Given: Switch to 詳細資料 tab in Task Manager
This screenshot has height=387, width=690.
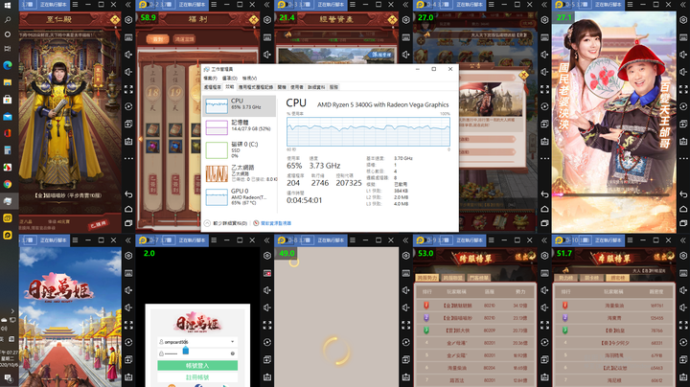Looking at the screenshot, I should pyautogui.click(x=316, y=87).
